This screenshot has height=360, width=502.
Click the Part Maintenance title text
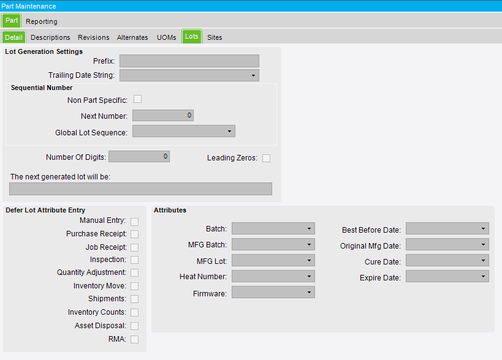point(28,6)
